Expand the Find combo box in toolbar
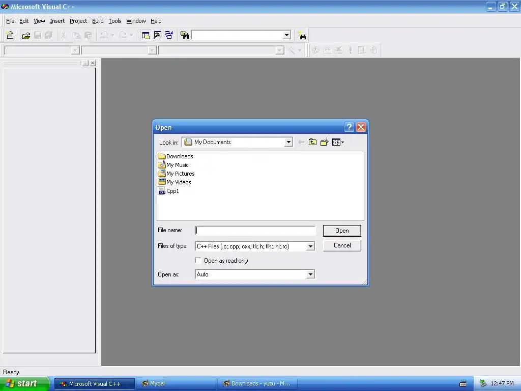 [287, 35]
